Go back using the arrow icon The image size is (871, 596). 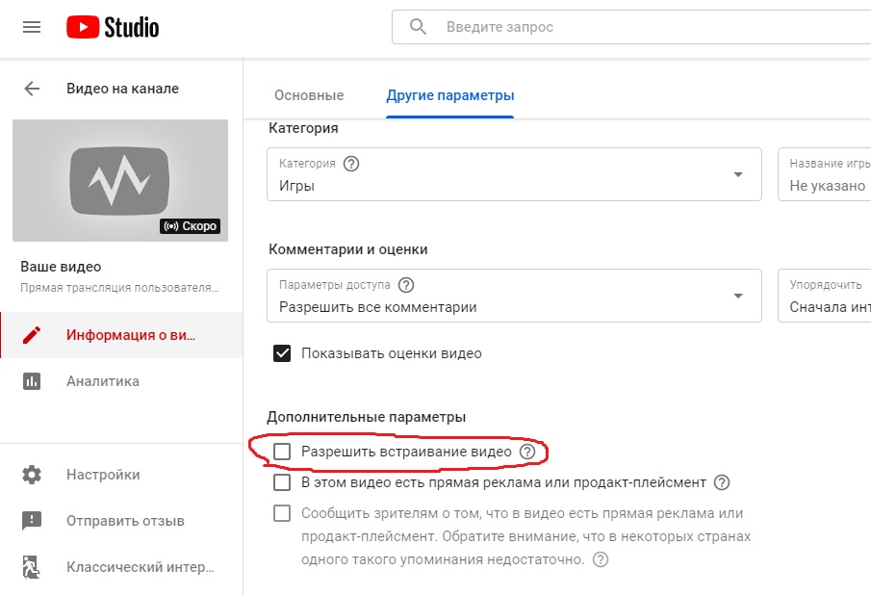(x=32, y=89)
